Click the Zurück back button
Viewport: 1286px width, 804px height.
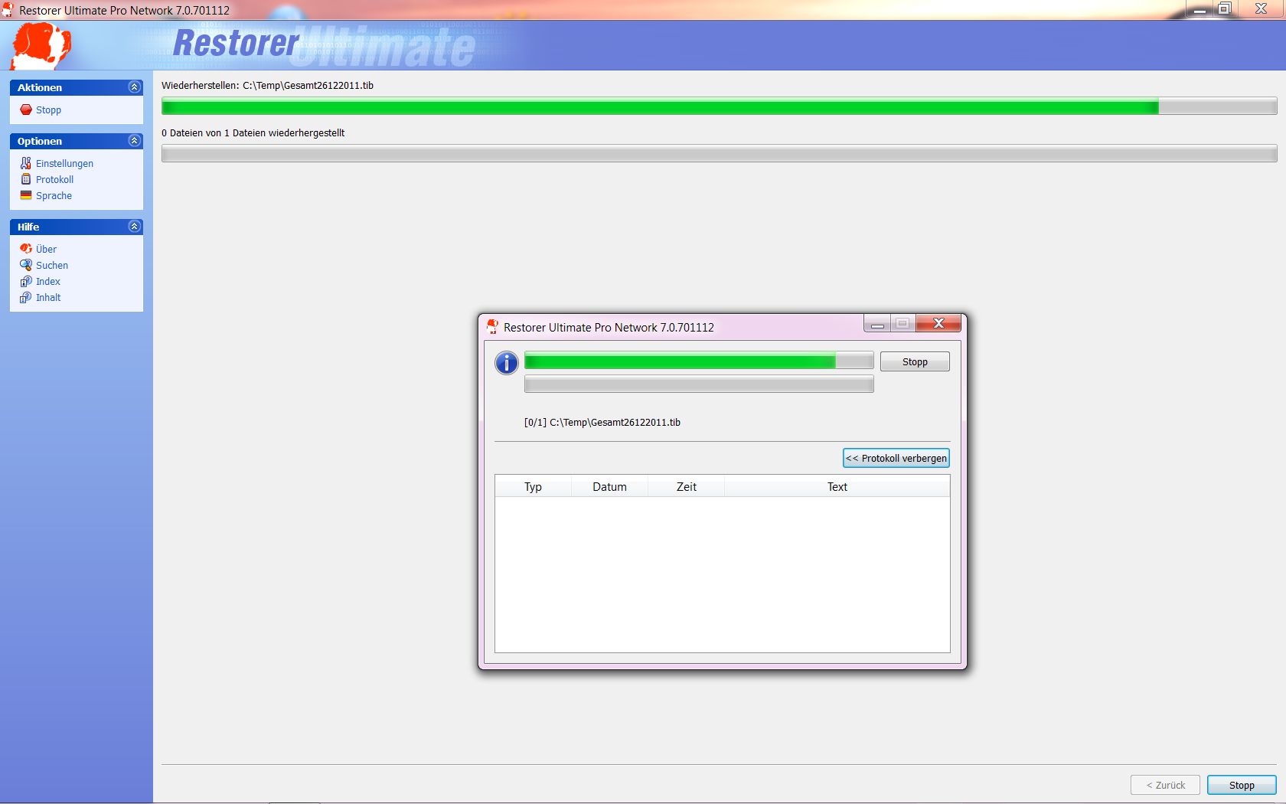click(x=1165, y=785)
